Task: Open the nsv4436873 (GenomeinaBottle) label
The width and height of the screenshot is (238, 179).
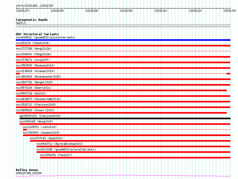Action: point(39,99)
